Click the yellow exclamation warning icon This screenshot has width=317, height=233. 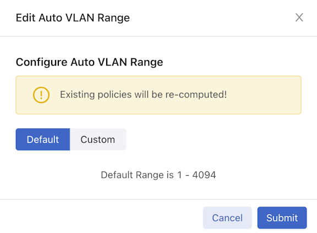point(41,95)
